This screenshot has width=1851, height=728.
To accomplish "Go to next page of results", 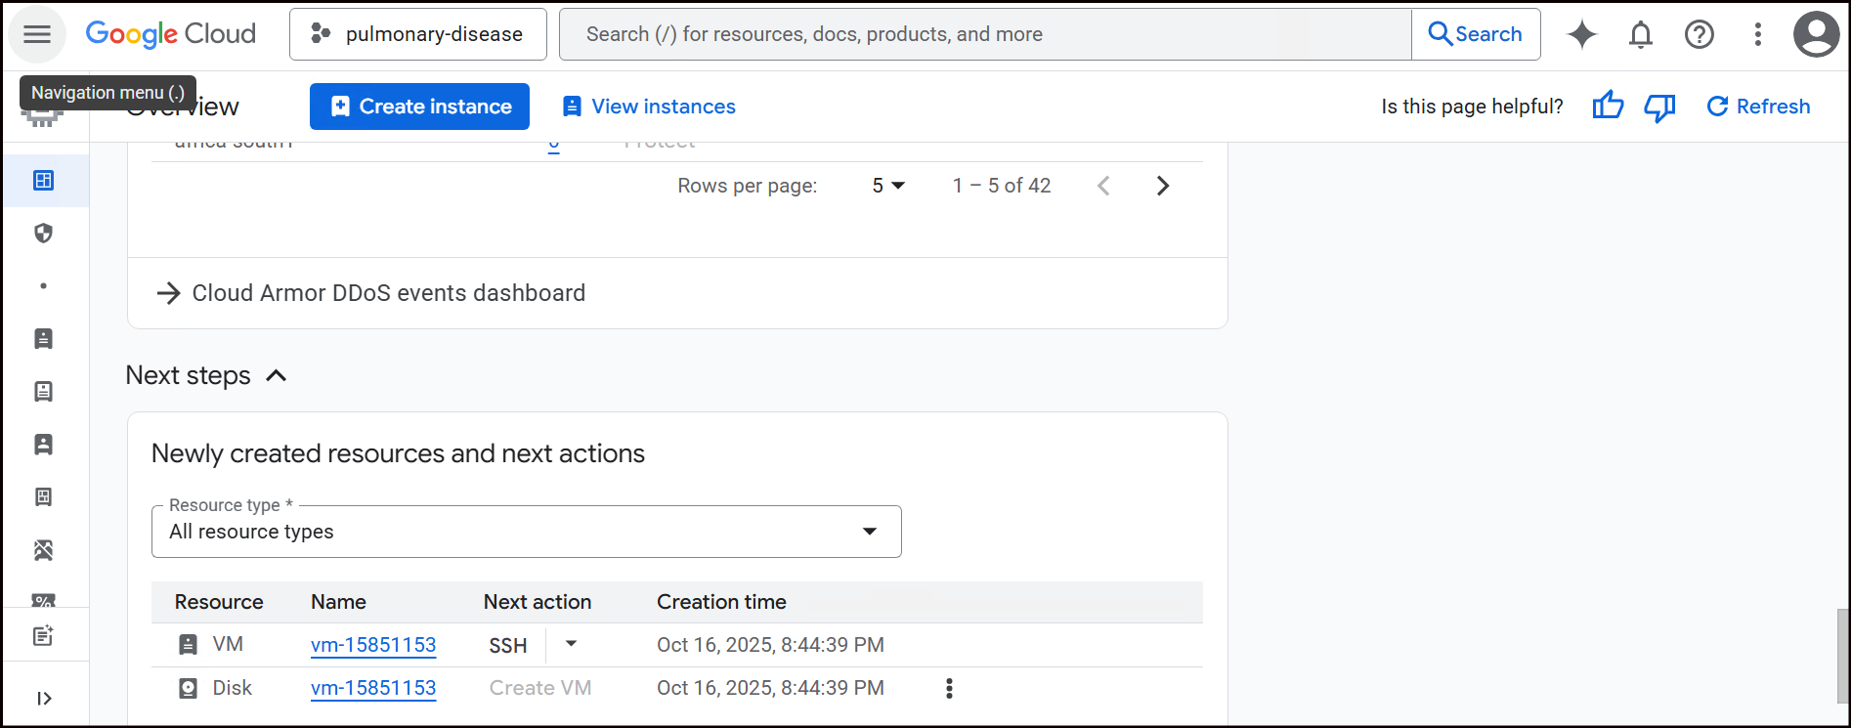I will tap(1162, 186).
